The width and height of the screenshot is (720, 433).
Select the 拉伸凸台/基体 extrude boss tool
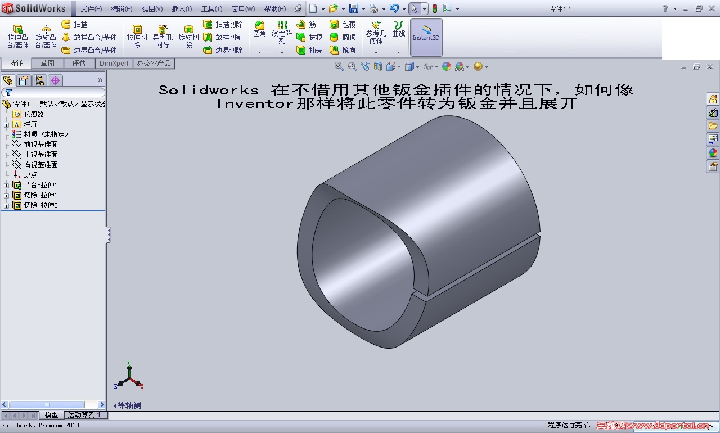point(17,36)
